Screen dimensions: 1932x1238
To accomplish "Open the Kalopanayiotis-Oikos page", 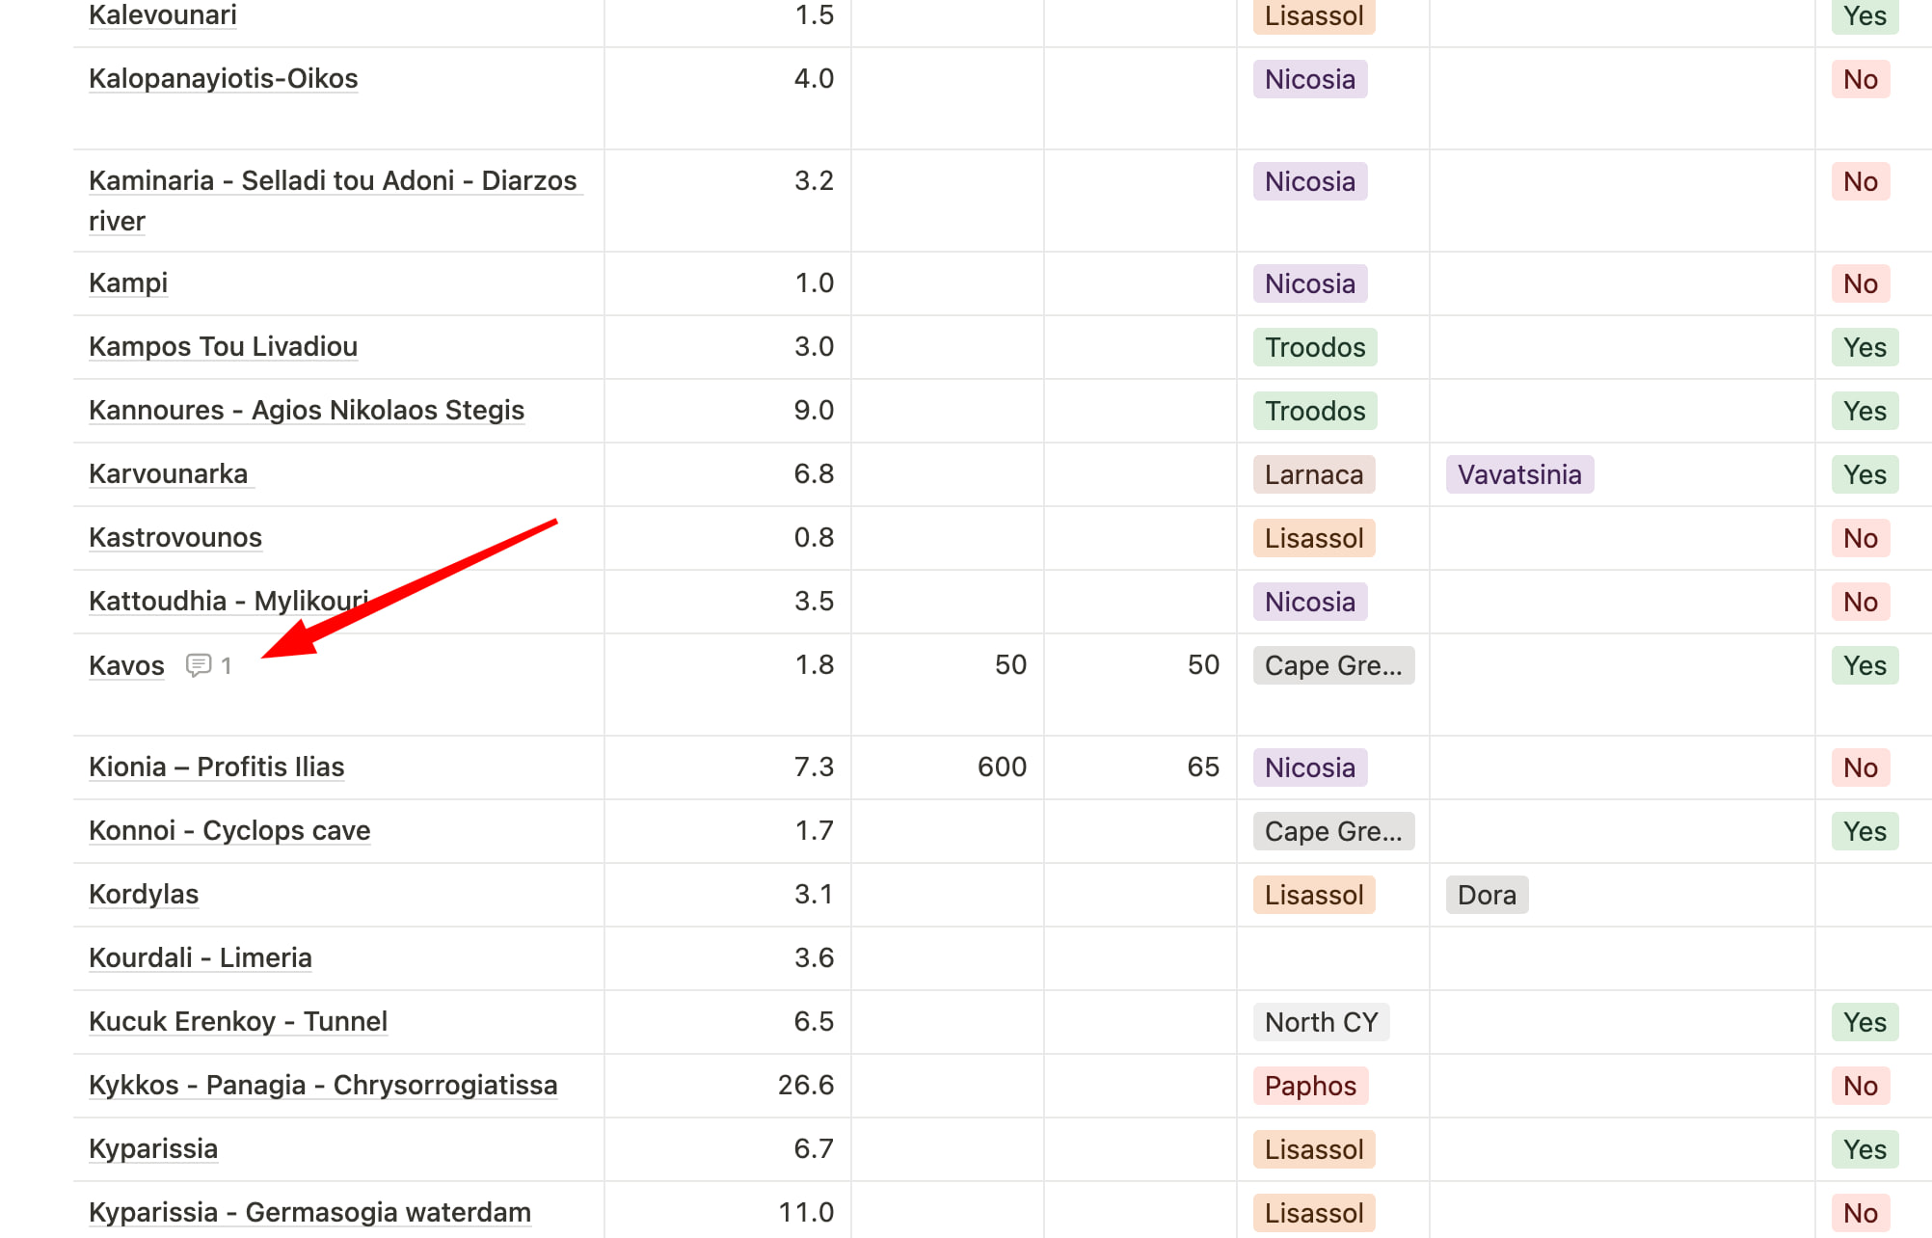I will 223,78.
